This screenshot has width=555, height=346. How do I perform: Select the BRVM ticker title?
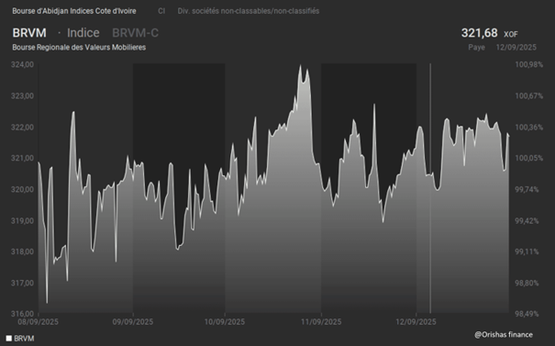click(29, 33)
